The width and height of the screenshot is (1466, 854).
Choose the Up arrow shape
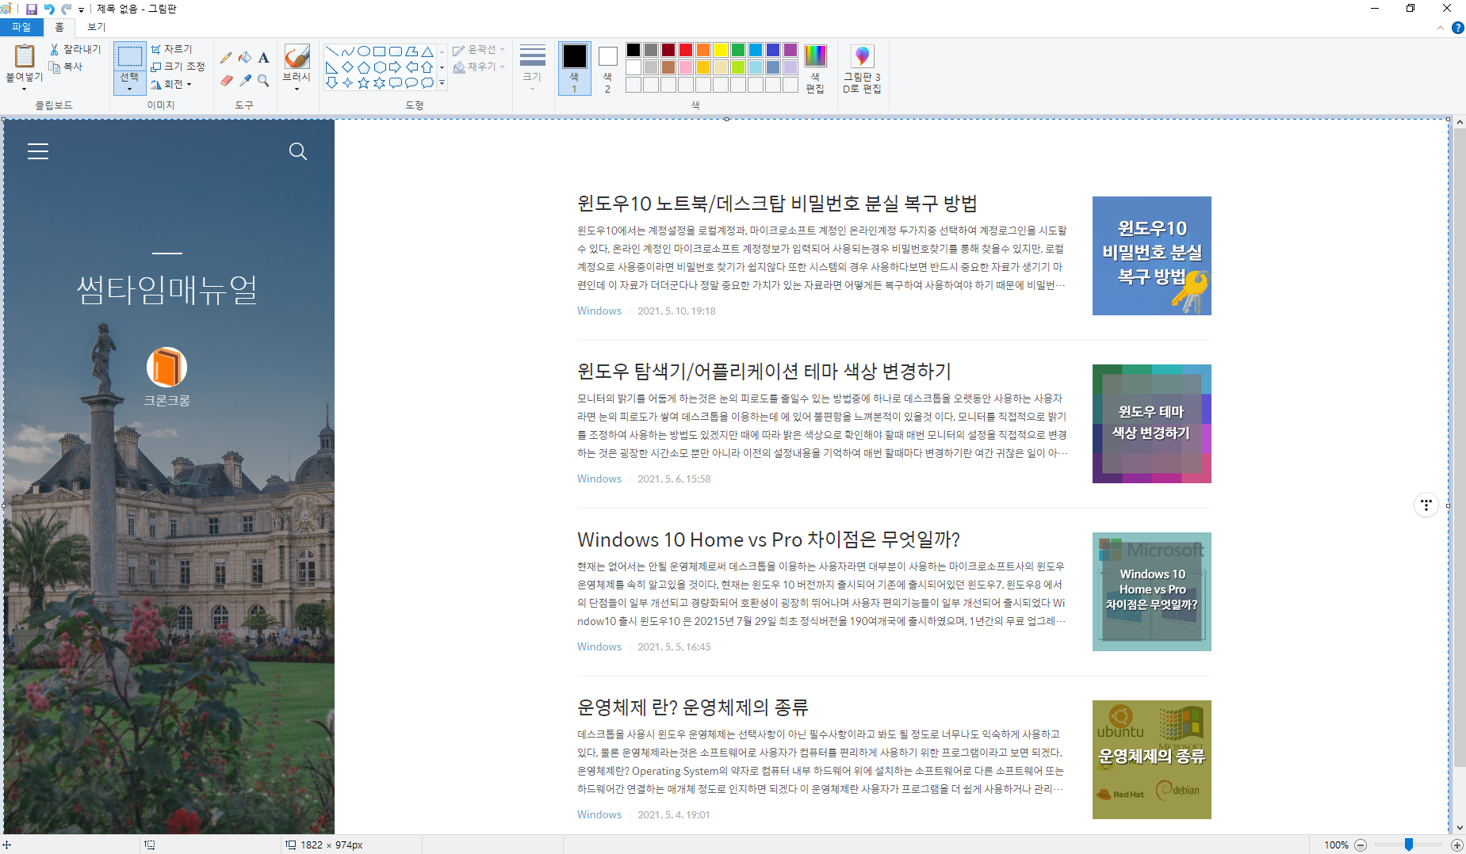point(427,67)
